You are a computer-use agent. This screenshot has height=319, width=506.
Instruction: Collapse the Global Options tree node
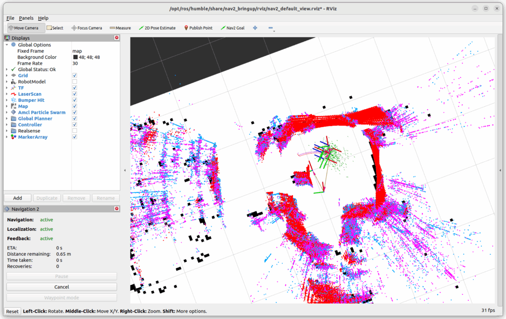[x=7, y=45]
